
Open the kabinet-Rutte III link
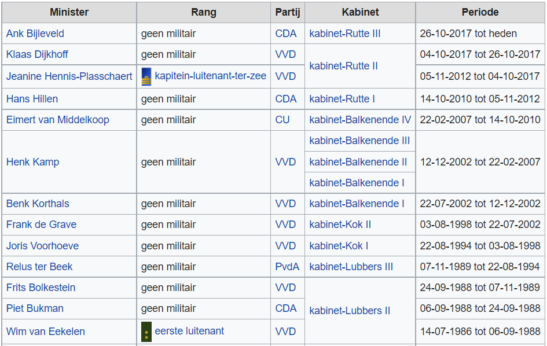click(x=344, y=34)
